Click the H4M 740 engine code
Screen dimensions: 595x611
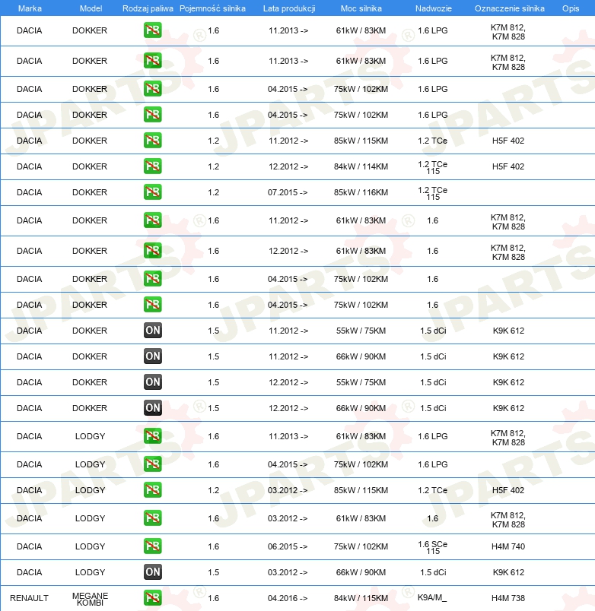(508, 546)
